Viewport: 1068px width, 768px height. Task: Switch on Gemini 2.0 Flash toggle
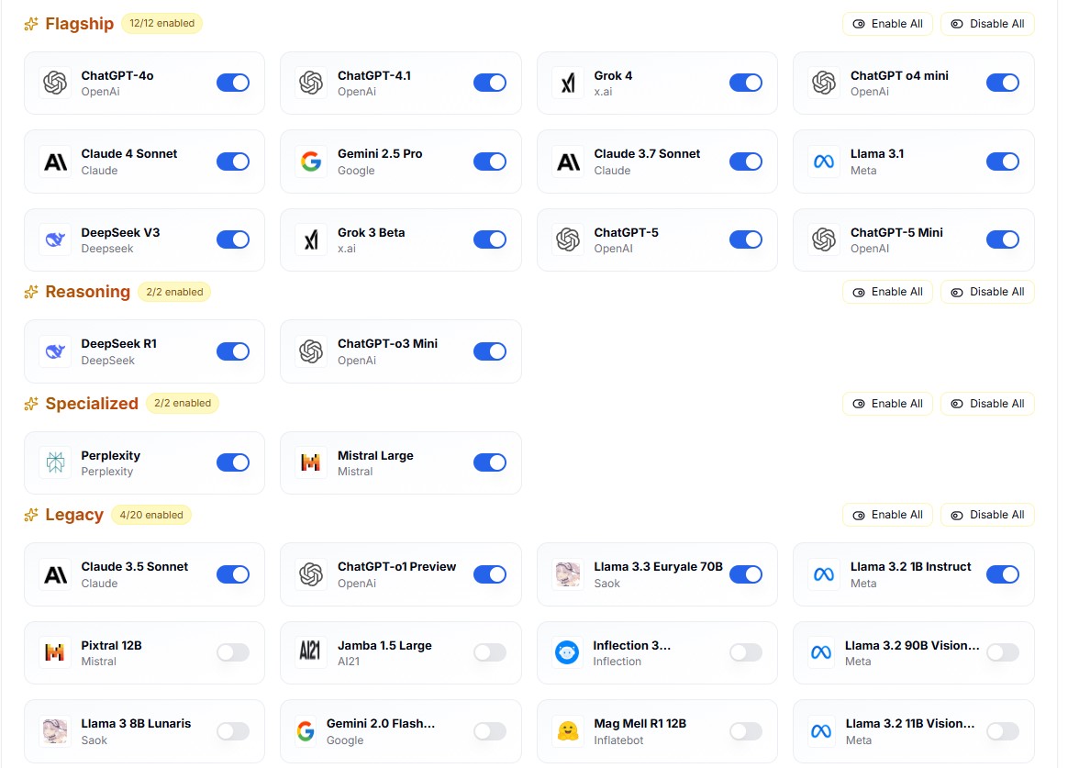[x=490, y=731]
